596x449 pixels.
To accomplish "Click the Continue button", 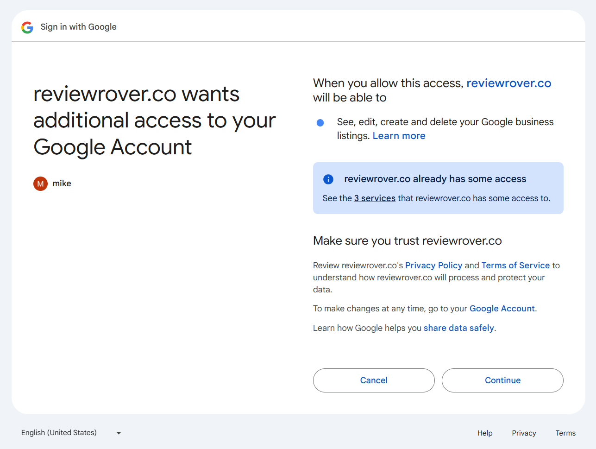I will tap(502, 380).
